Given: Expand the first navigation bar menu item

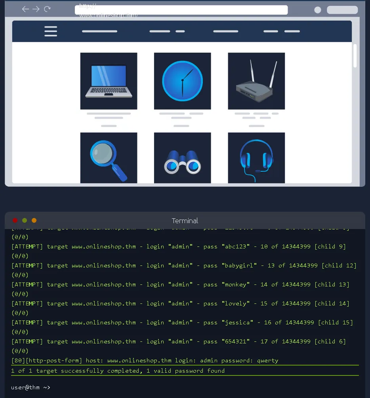Looking at the screenshot, I should coord(99,31).
